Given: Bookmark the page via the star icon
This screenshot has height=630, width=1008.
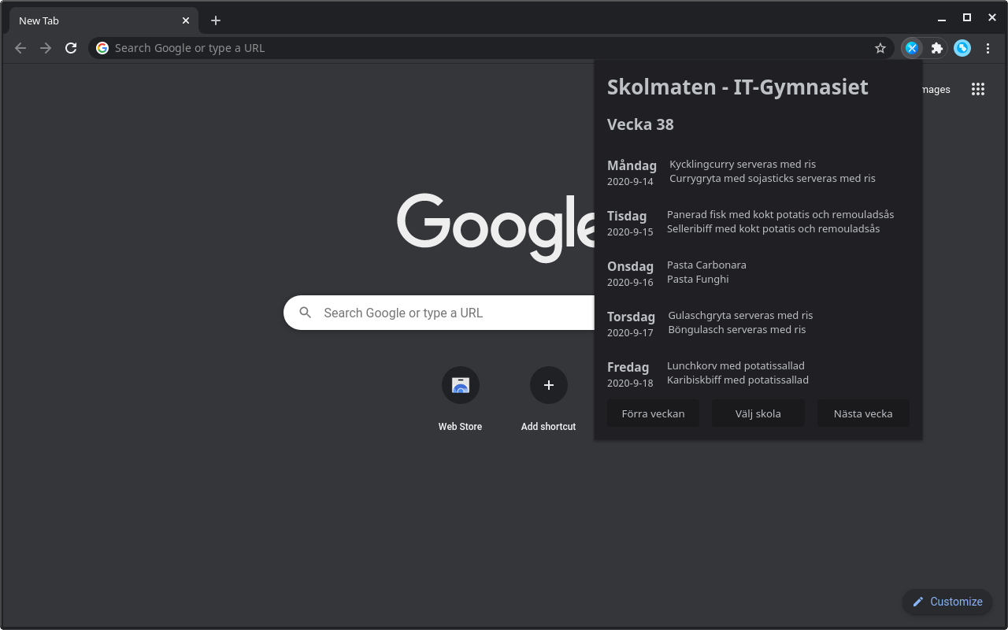Looking at the screenshot, I should pyautogui.click(x=880, y=48).
